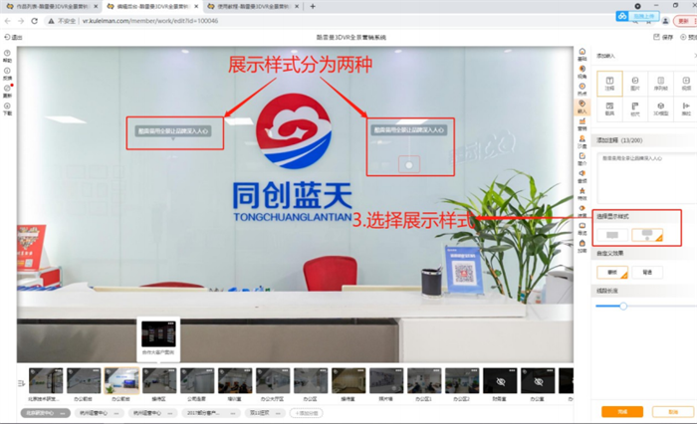Click the browser 更新 update button

[685, 21]
